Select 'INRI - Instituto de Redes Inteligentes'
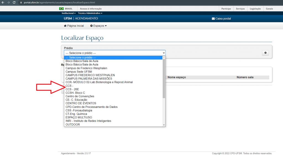 pos(88,121)
